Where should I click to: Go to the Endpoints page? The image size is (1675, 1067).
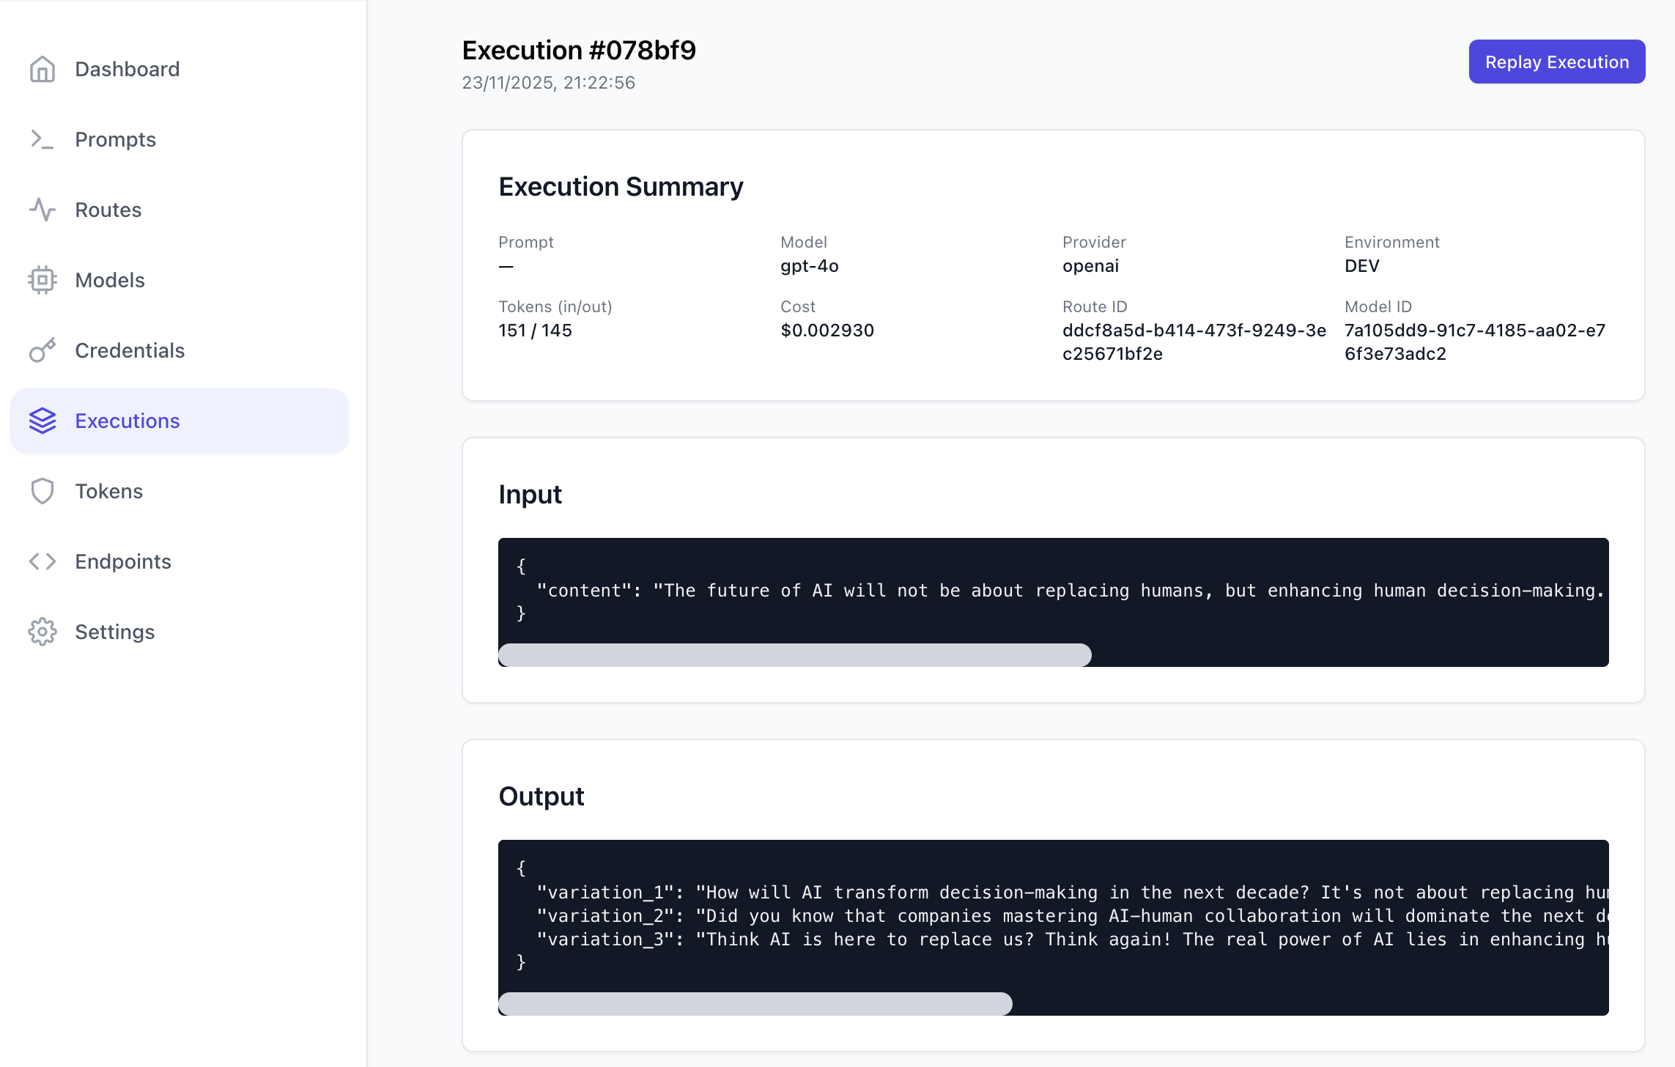click(122, 561)
